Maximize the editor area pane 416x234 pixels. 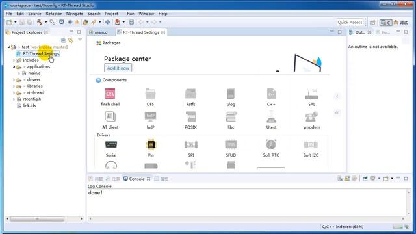(x=340, y=32)
